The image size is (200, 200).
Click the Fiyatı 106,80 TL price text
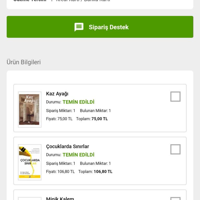[60, 172]
